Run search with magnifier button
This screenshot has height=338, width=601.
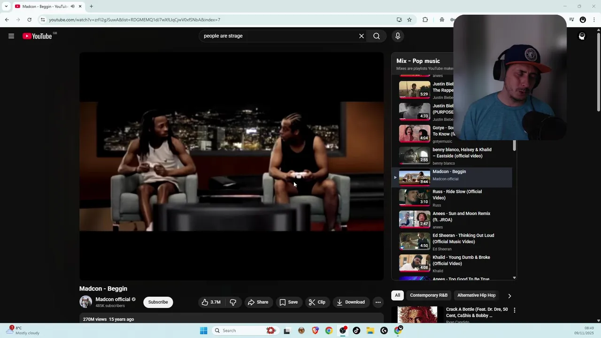click(377, 36)
